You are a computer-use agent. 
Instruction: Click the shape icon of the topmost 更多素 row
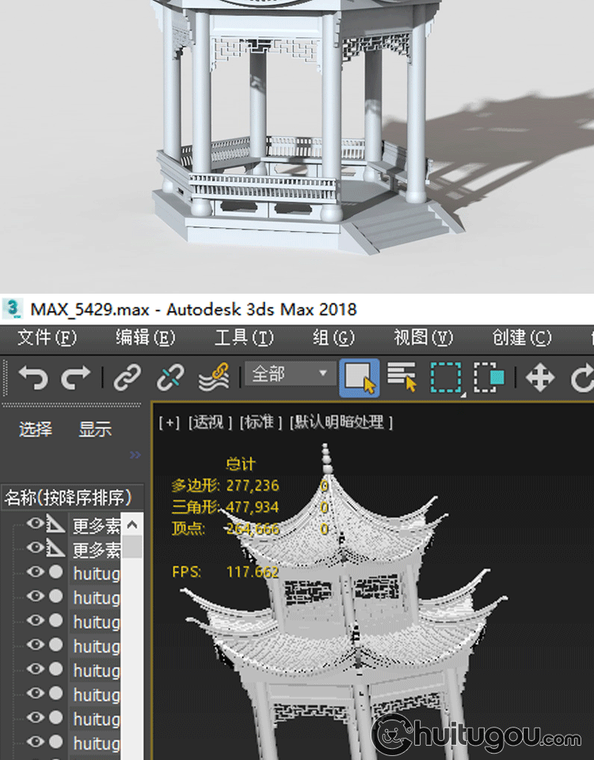[x=55, y=523]
